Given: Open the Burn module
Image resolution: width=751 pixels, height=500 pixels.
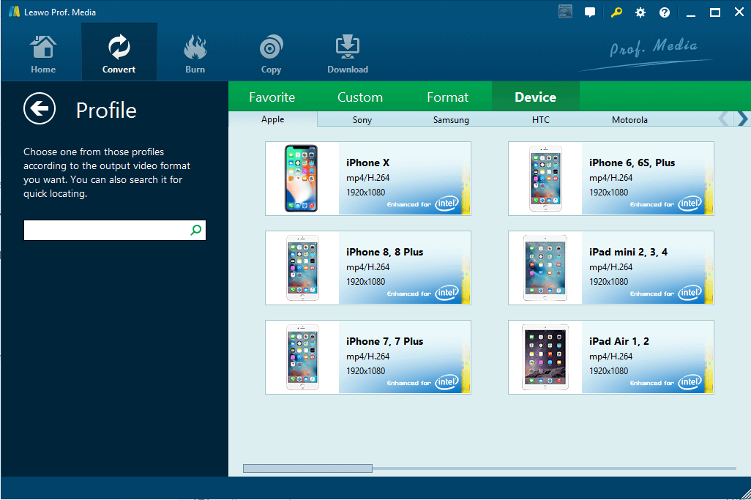Looking at the screenshot, I should [x=195, y=53].
